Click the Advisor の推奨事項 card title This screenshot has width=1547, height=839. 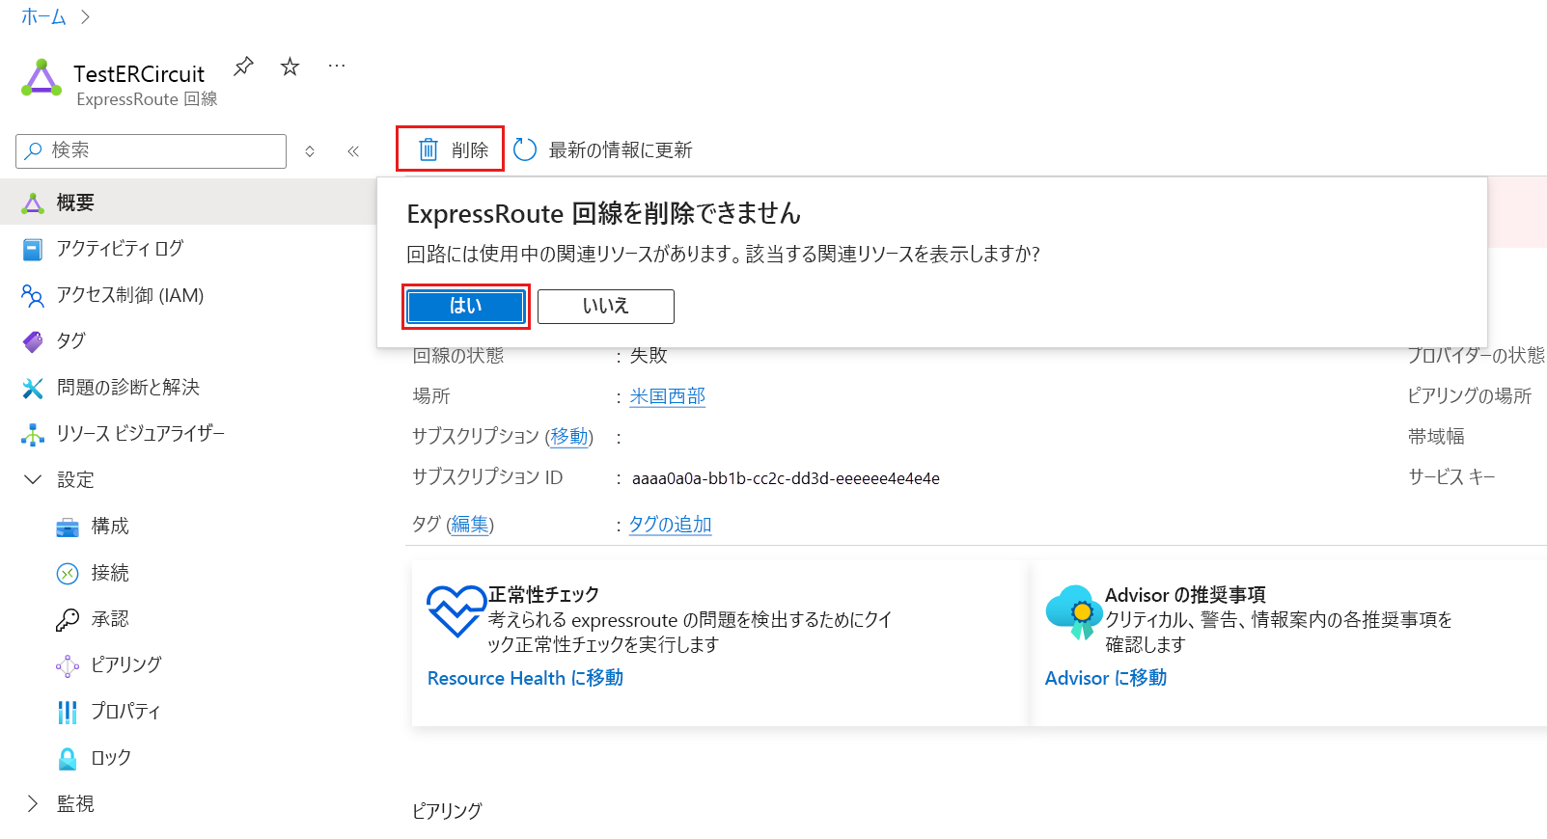(x=1185, y=595)
